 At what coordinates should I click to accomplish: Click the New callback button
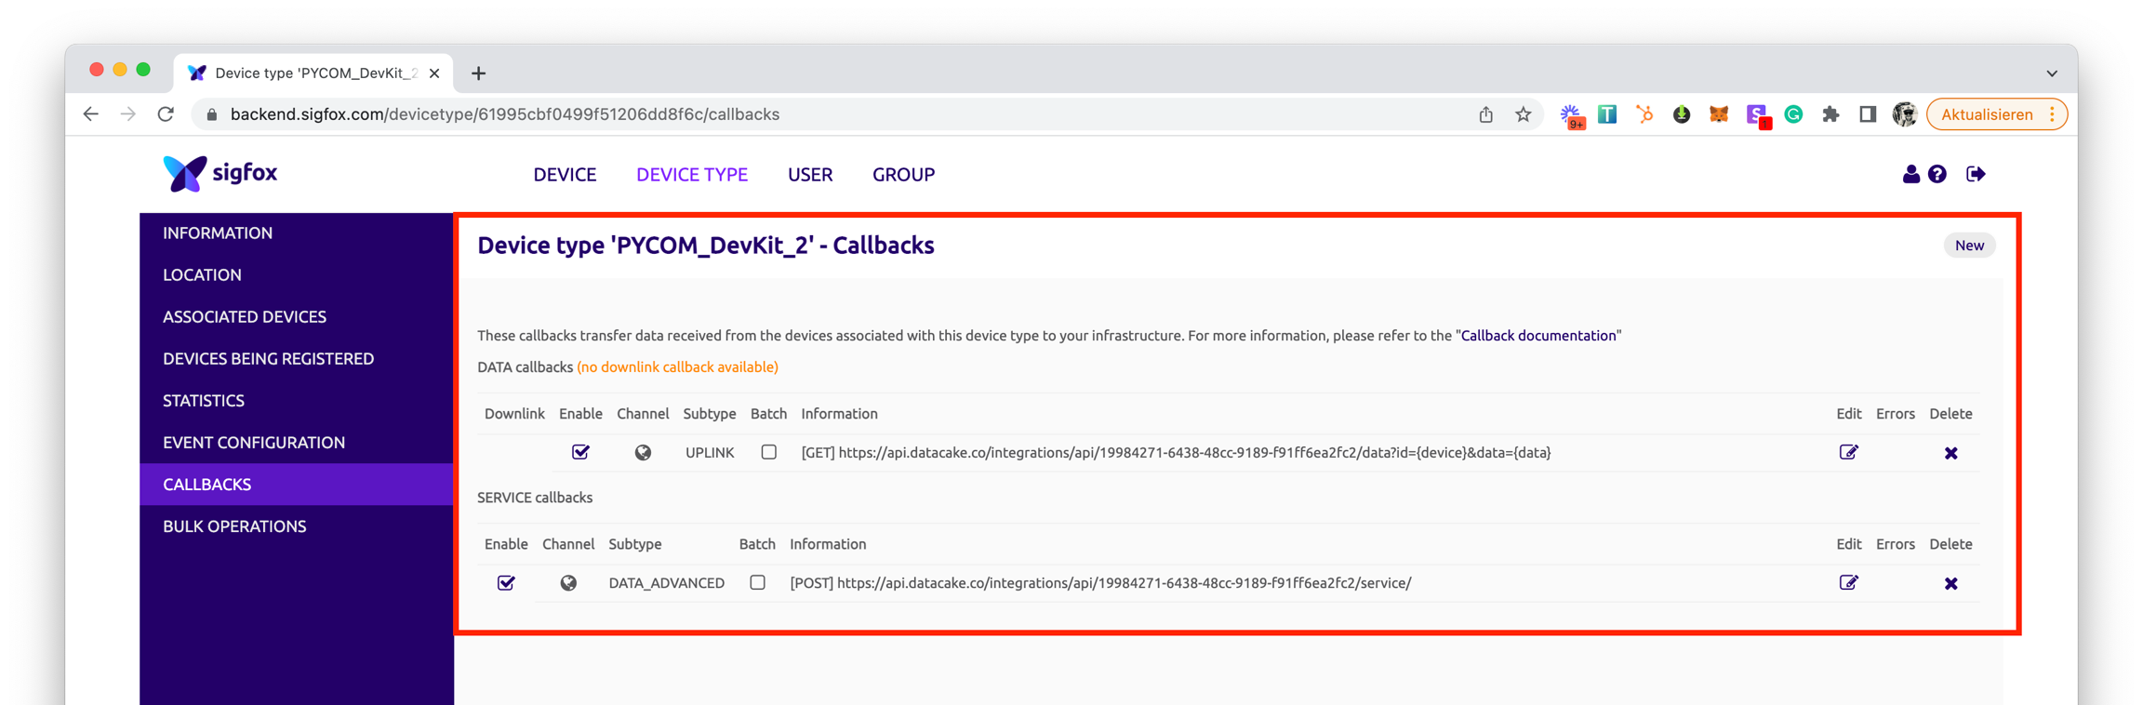tap(1969, 246)
